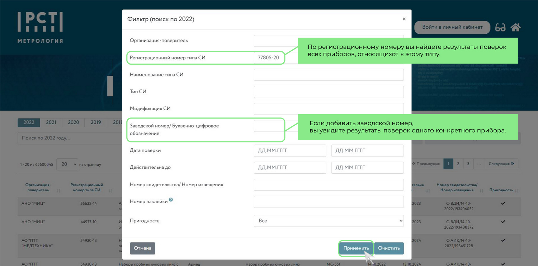Close the filter dialog with X
The height and width of the screenshot is (266, 538).
404,19
